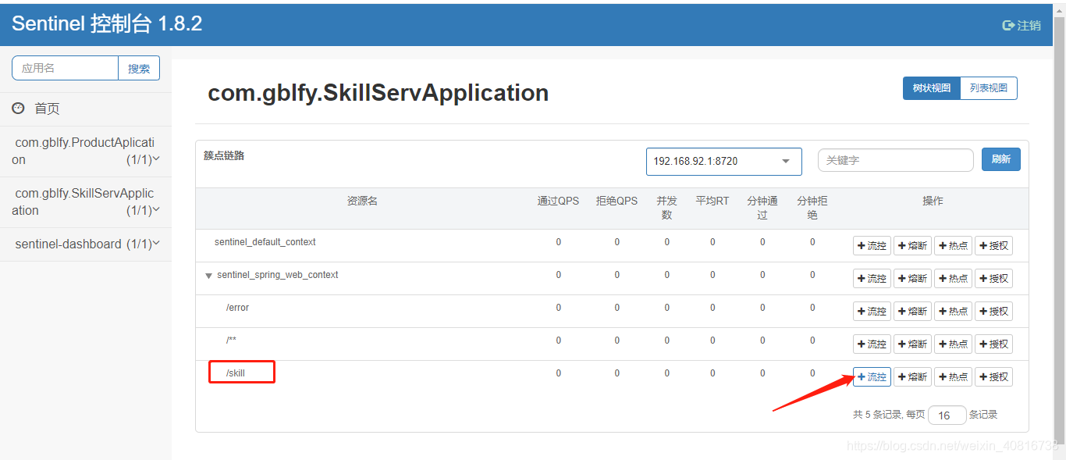Add 熔断 rule for sentinel_spring_web_context
1066x460 pixels.
tap(912, 279)
